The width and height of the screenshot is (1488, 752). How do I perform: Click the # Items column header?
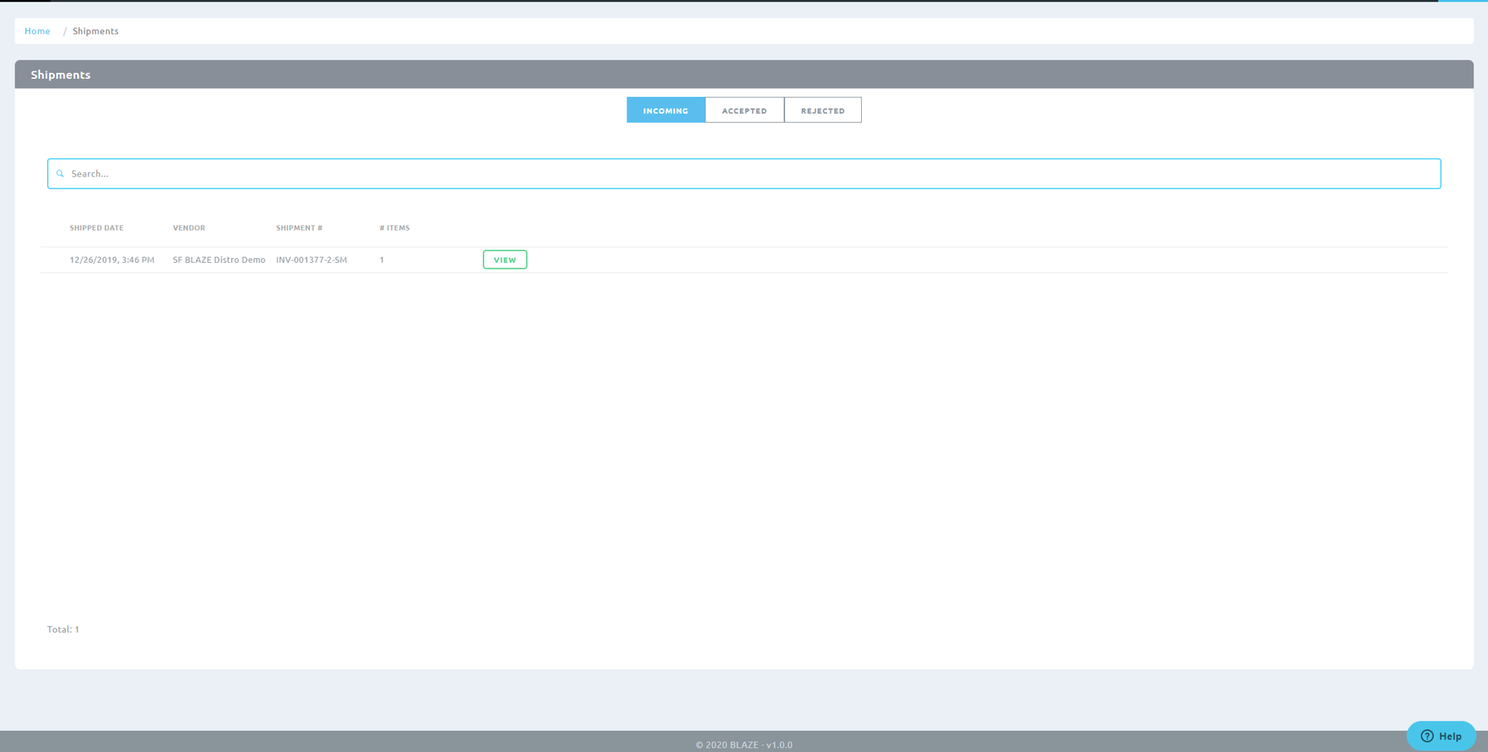tap(395, 228)
